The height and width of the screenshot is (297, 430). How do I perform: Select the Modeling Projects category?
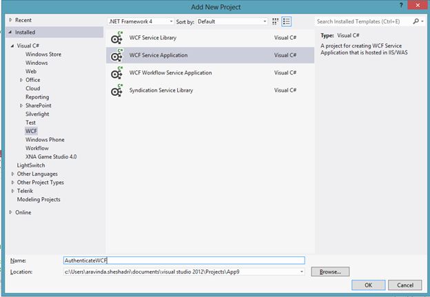pyautogui.click(x=39, y=199)
